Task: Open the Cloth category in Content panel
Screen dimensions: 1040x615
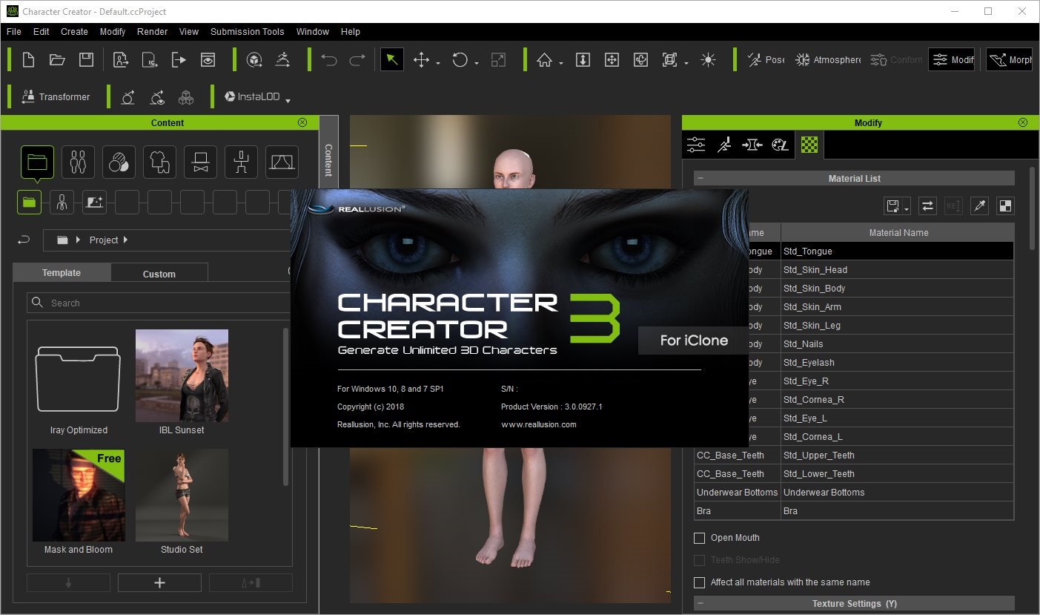Action: (159, 162)
